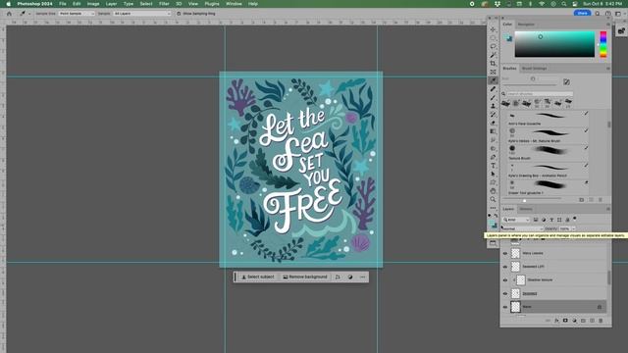Viewport: 628px width, 353px height.
Task: Add a layer mask from the Layers panel
Action: click(565, 321)
